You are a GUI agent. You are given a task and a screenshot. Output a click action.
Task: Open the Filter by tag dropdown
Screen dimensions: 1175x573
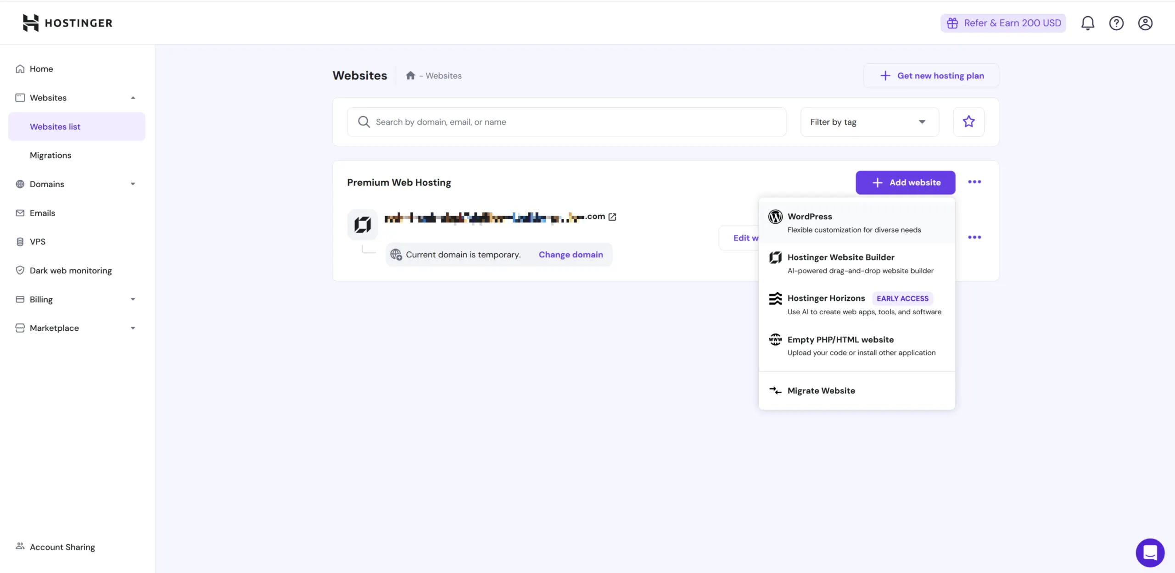pos(868,122)
